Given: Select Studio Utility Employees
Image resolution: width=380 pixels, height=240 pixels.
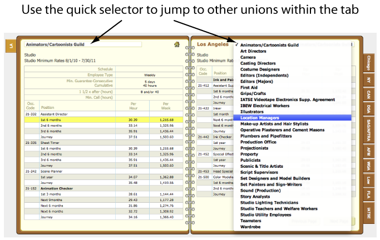Looking at the screenshot, I should [x=265, y=214].
